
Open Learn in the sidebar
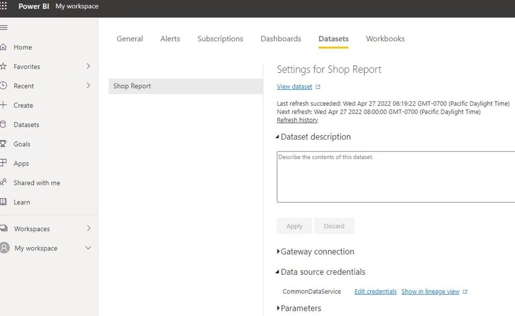[22, 202]
